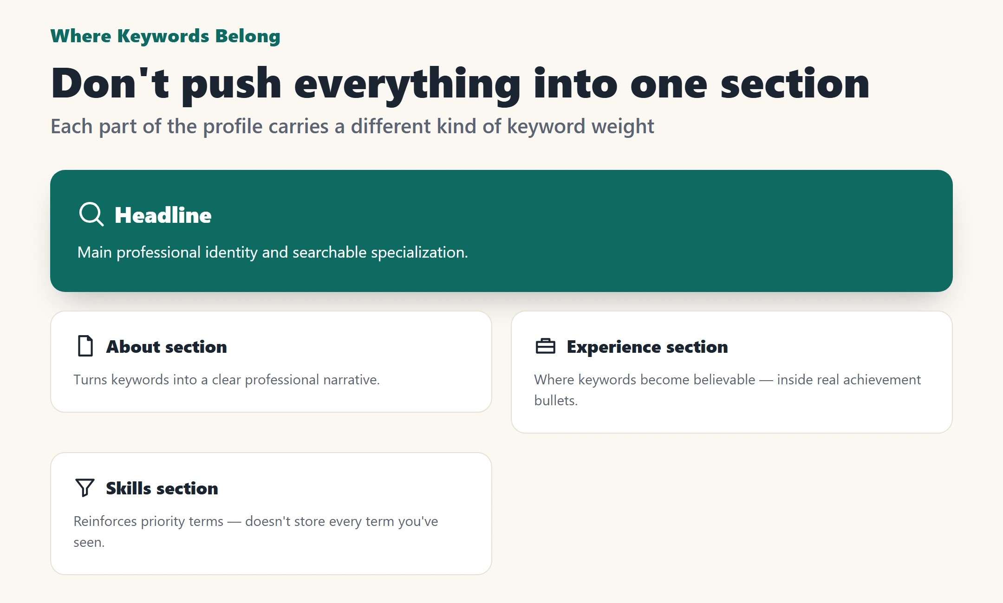Click 'Turns keywords into a clear professional narrative.'
This screenshot has height=603, width=1003.
(227, 380)
